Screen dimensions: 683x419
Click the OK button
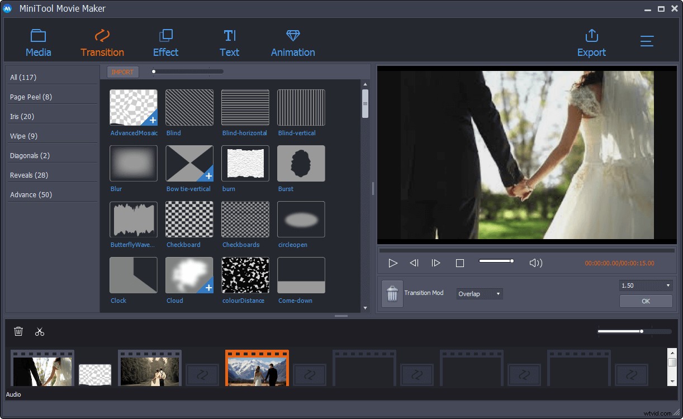tap(646, 301)
